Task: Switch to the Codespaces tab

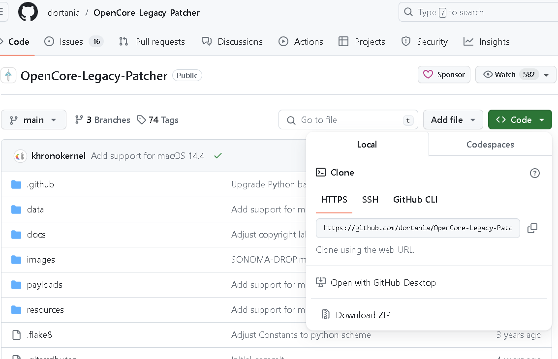Action: pyautogui.click(x=490, y=145)
